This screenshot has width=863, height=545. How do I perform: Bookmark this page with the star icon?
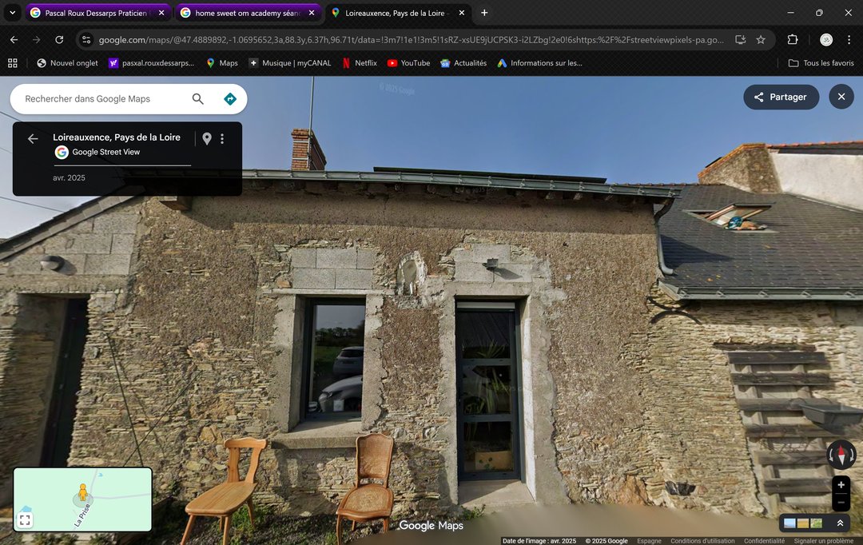(761, 40)
